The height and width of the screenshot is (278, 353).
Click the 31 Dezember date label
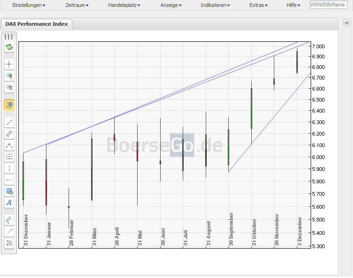[x=26, y=230]
